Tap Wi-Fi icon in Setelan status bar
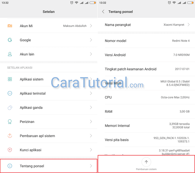The image size is (195, 173). [77, 3]
